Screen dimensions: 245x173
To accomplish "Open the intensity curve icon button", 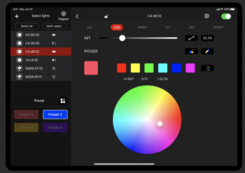I will [x=191, y=38].
